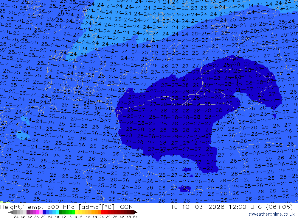Open the weatheronline.co.uk copyright link
This screenshot has height=218, width=298.
pyautogui.click(x=271, y=214)
